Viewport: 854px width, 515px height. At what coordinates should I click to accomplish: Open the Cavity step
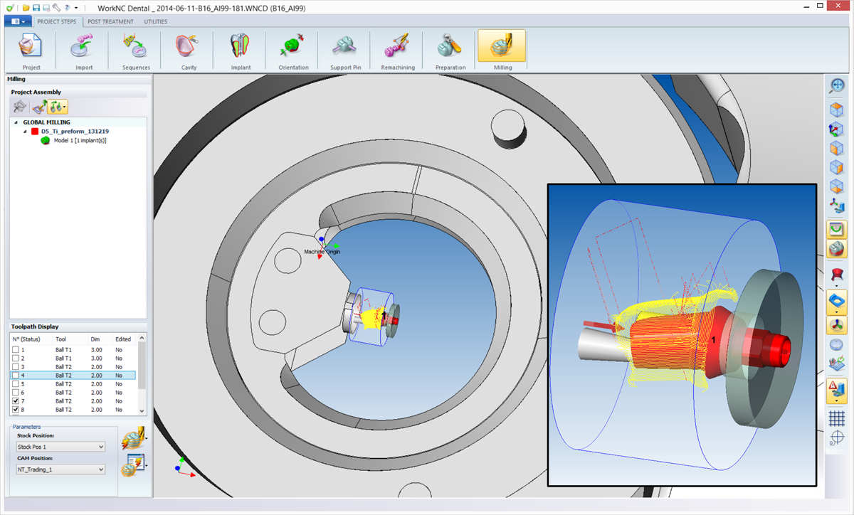tap(189, 51)
